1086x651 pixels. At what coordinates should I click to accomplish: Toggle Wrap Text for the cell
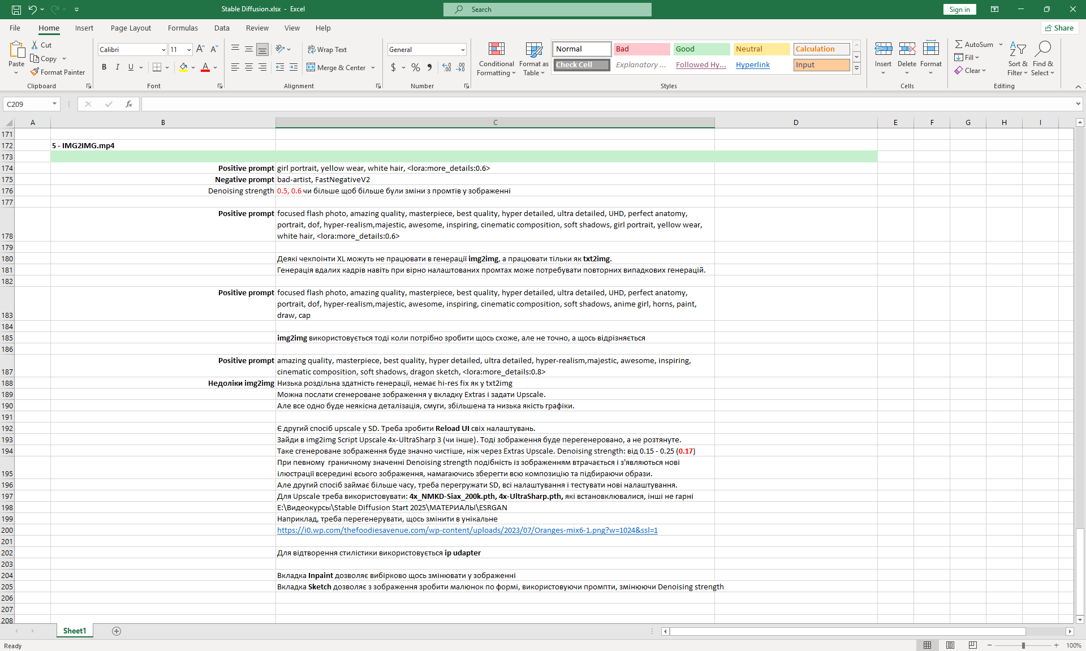click(x=327, y=50)
